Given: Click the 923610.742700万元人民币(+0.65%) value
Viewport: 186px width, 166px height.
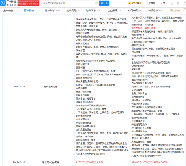Looking at the screenshot, I should 149,162.
